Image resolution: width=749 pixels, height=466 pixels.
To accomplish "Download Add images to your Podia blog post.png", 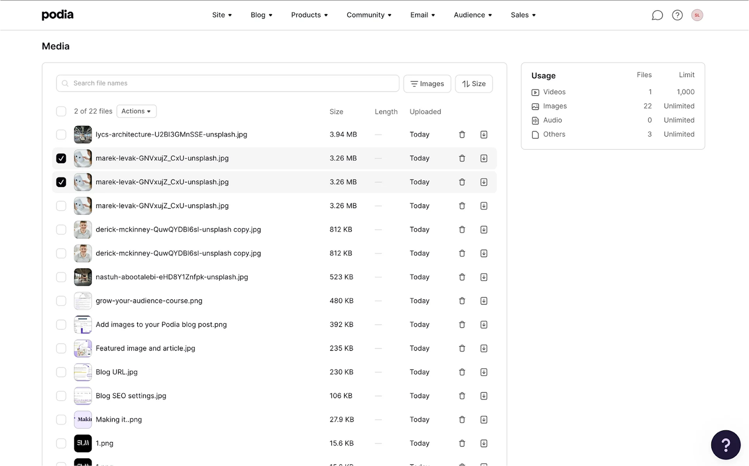I will coord(483,325).
